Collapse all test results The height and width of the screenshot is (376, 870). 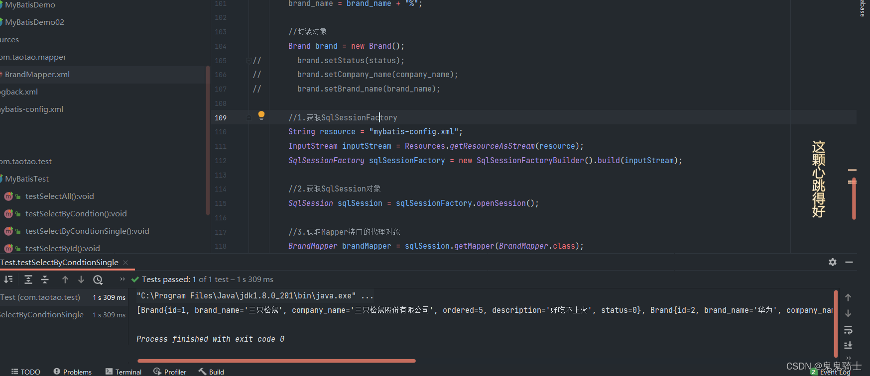point(45,280)
